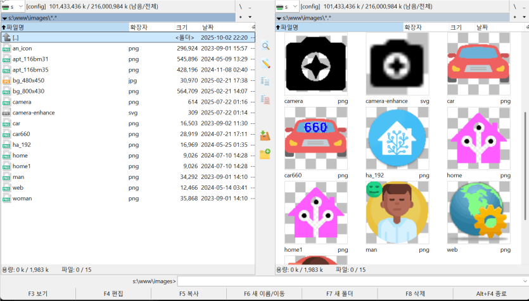Open the right panel drive selector dropdown
This screenshot has height=301, width=529.
pyautogui.click(x=287, y=6)
